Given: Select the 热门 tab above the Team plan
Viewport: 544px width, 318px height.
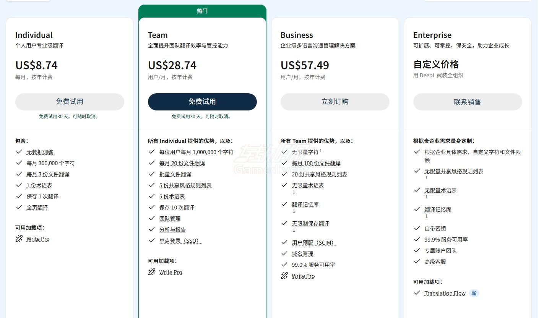Looking at the screenshot, I should (202, 11).
